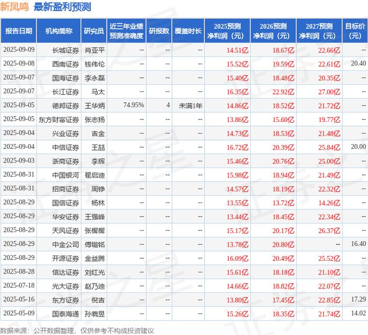Click the 最新盈利预测 heading text

62,6
